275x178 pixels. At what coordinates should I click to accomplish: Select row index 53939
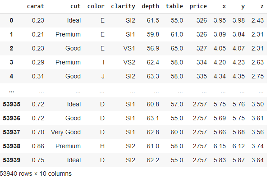12,160
